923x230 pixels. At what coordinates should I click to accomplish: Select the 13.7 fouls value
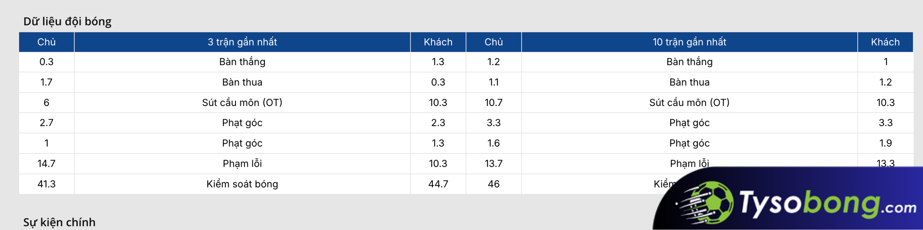[x=494, y=164]
